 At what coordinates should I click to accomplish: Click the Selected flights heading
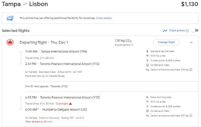16,31
